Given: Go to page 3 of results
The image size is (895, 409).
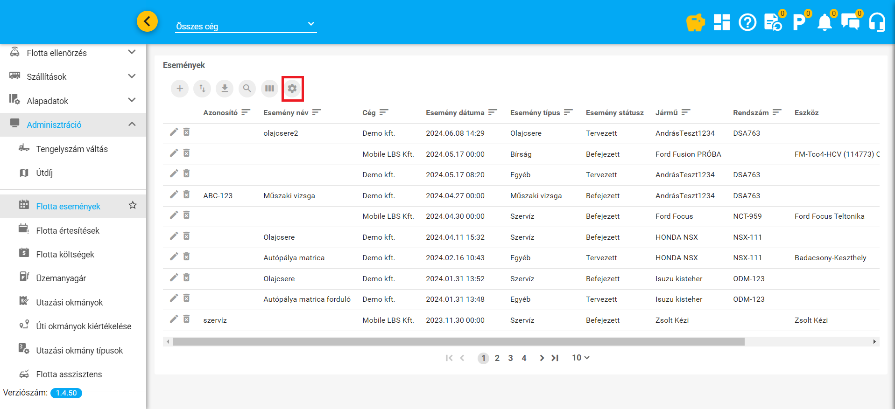Looking at the screenshot, I should [510, 358].
